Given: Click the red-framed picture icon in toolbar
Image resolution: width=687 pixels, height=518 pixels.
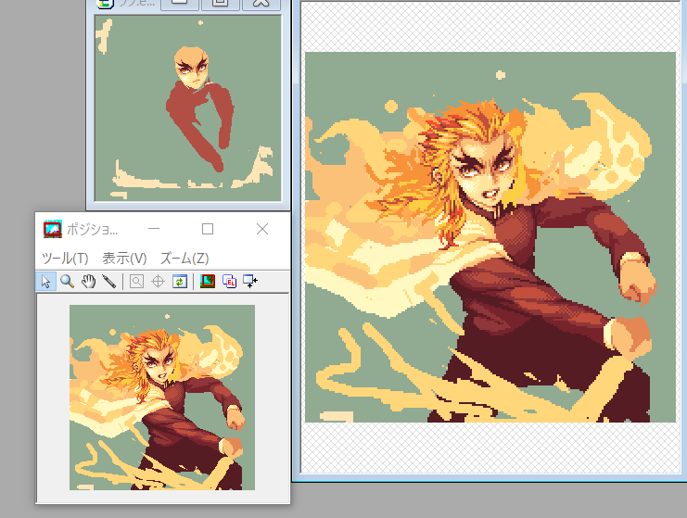Looking at the screenshot, I should click(x=208, y=281).
